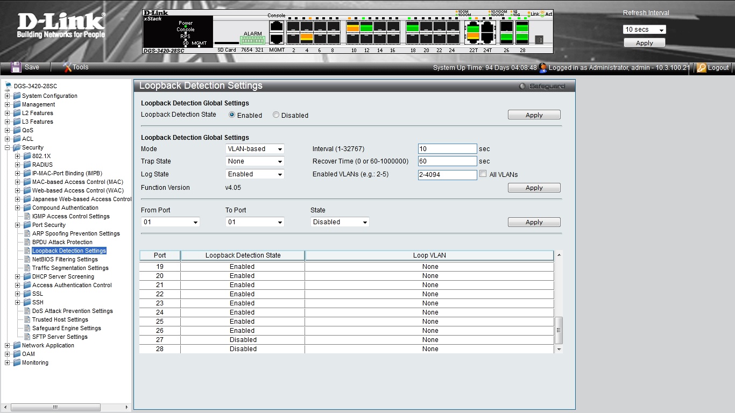Click the SD Card slot on device image

(226, 42)
